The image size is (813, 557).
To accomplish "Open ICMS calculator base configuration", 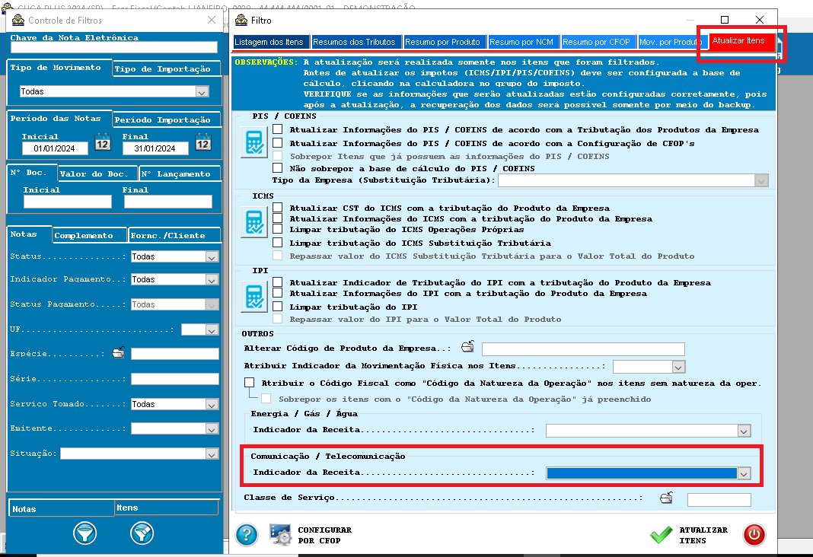I will (x=254, y=222).
